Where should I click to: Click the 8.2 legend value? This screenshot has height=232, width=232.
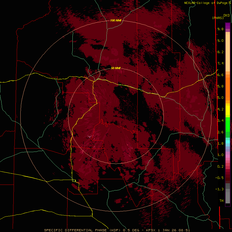(220, 52)
